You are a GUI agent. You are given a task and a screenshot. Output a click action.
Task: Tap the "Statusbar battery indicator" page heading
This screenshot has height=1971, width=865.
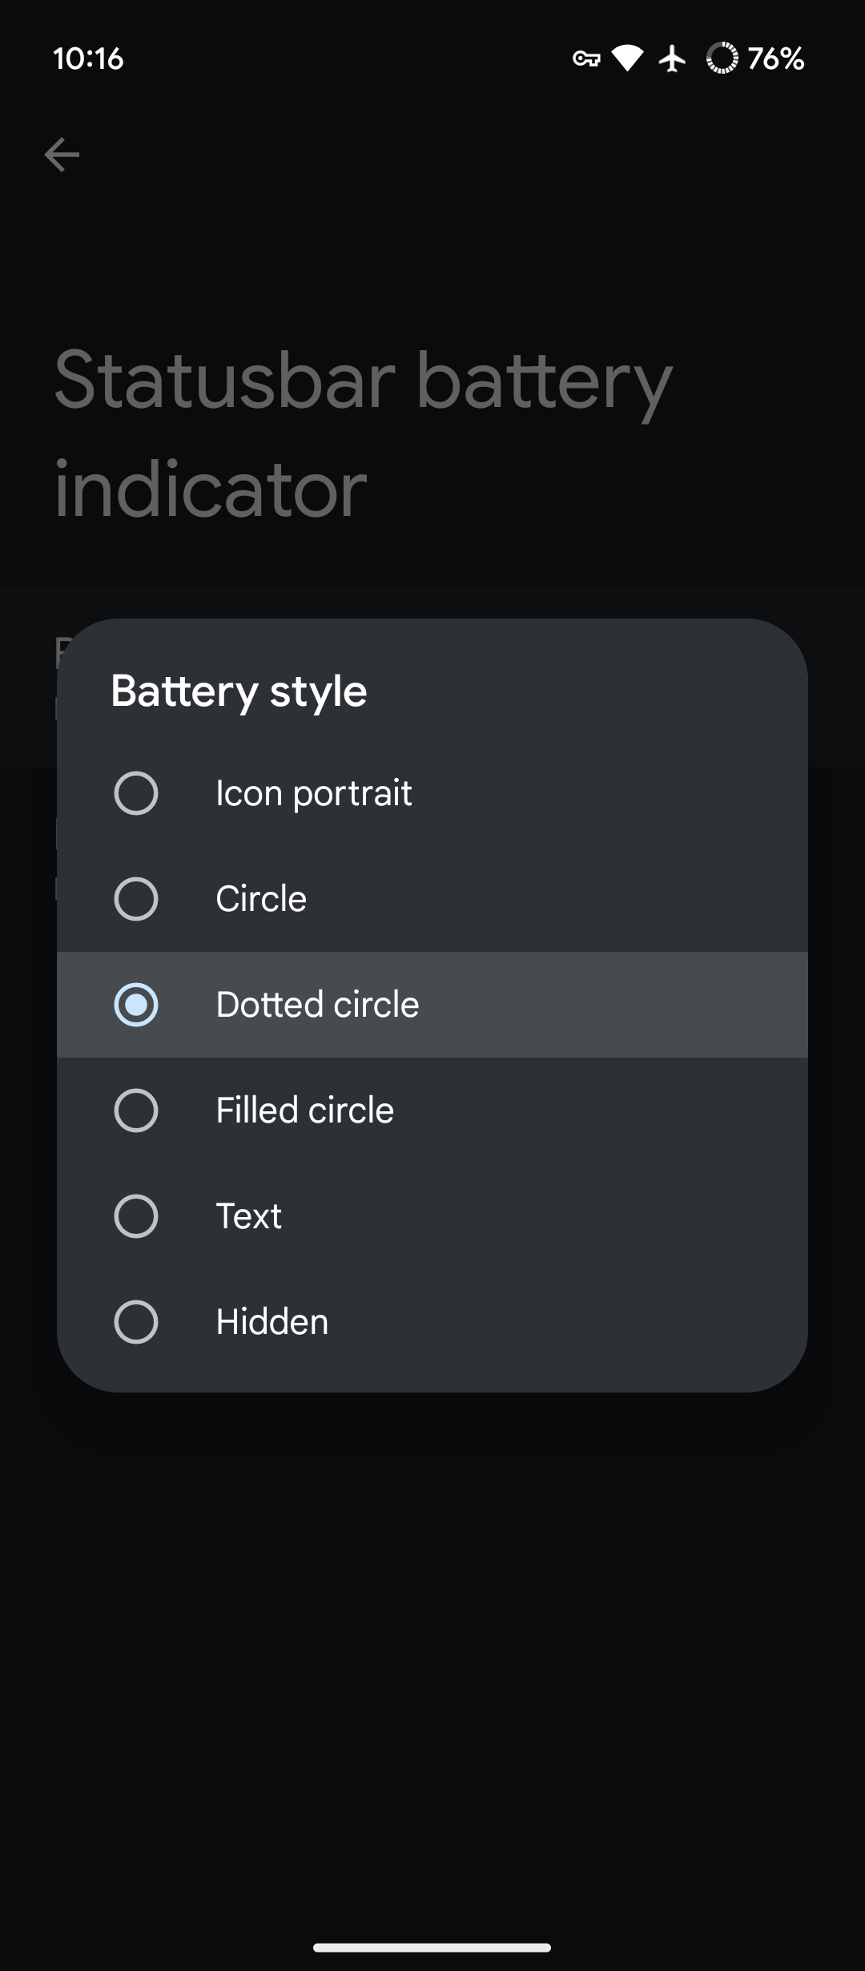pyautogui.click(x=363, y=433)
